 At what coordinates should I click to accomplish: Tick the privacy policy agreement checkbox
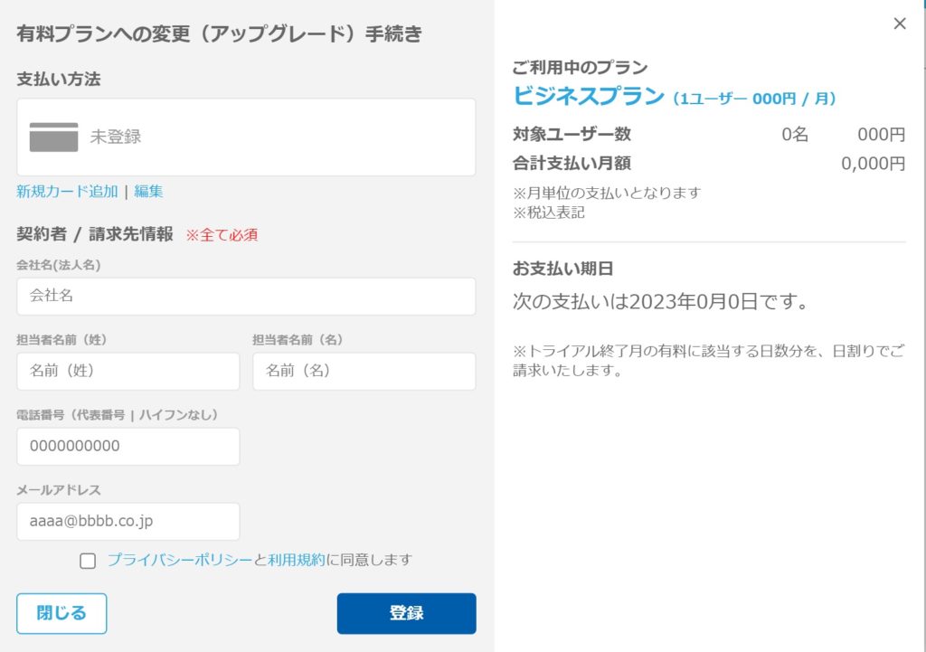(x=88, y=561)
